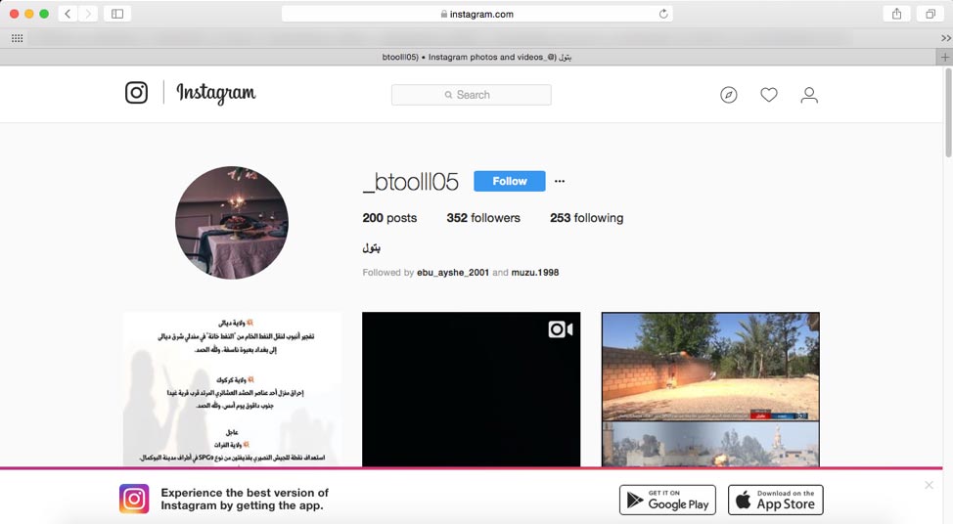This screenshot has width=953, height=524.
Task: Open the profile person icon
Action: [809, 95]
